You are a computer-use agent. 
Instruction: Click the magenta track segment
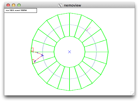tap(89, 29)
